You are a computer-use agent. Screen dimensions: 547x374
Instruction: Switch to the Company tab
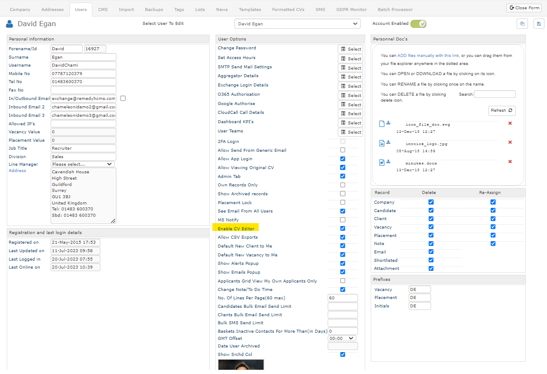coord(20,9)
